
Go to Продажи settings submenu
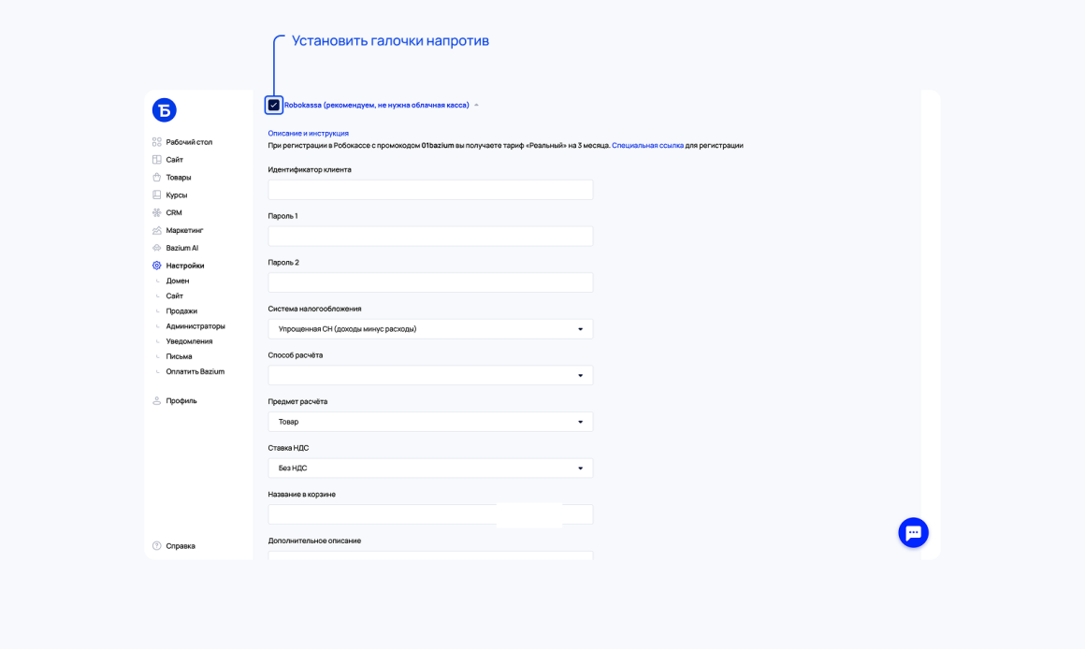coord(181,311)
